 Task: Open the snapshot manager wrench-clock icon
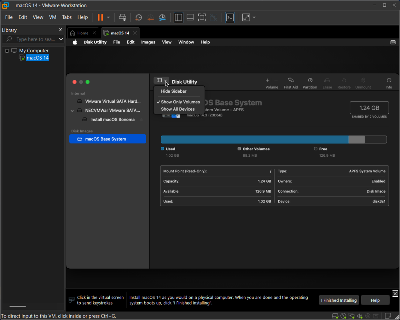[162, 17]
